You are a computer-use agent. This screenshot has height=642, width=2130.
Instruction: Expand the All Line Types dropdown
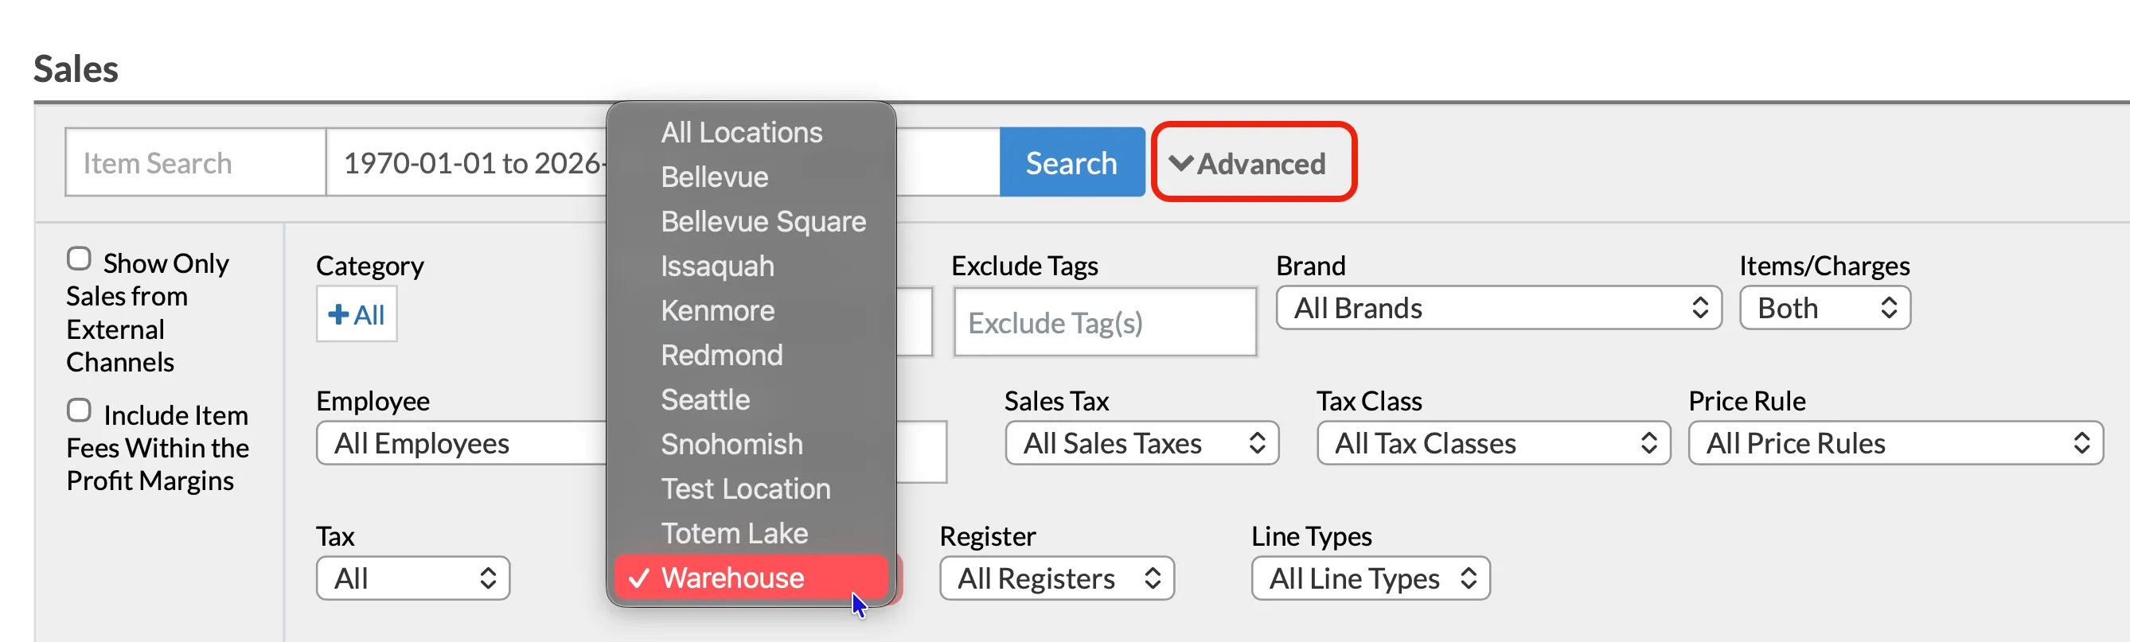[x=1370, y=578]
